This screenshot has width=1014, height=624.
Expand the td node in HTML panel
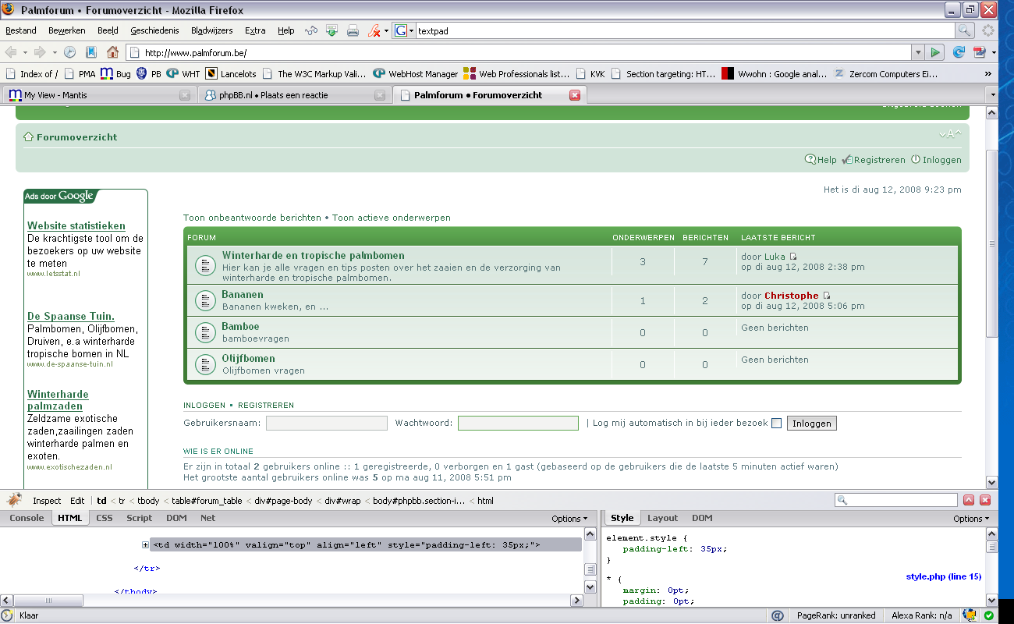(x=145, y=545)
